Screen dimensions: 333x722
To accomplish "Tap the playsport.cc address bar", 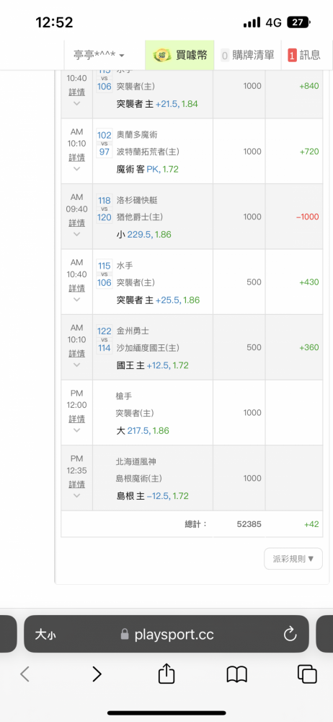I will 166,634.
